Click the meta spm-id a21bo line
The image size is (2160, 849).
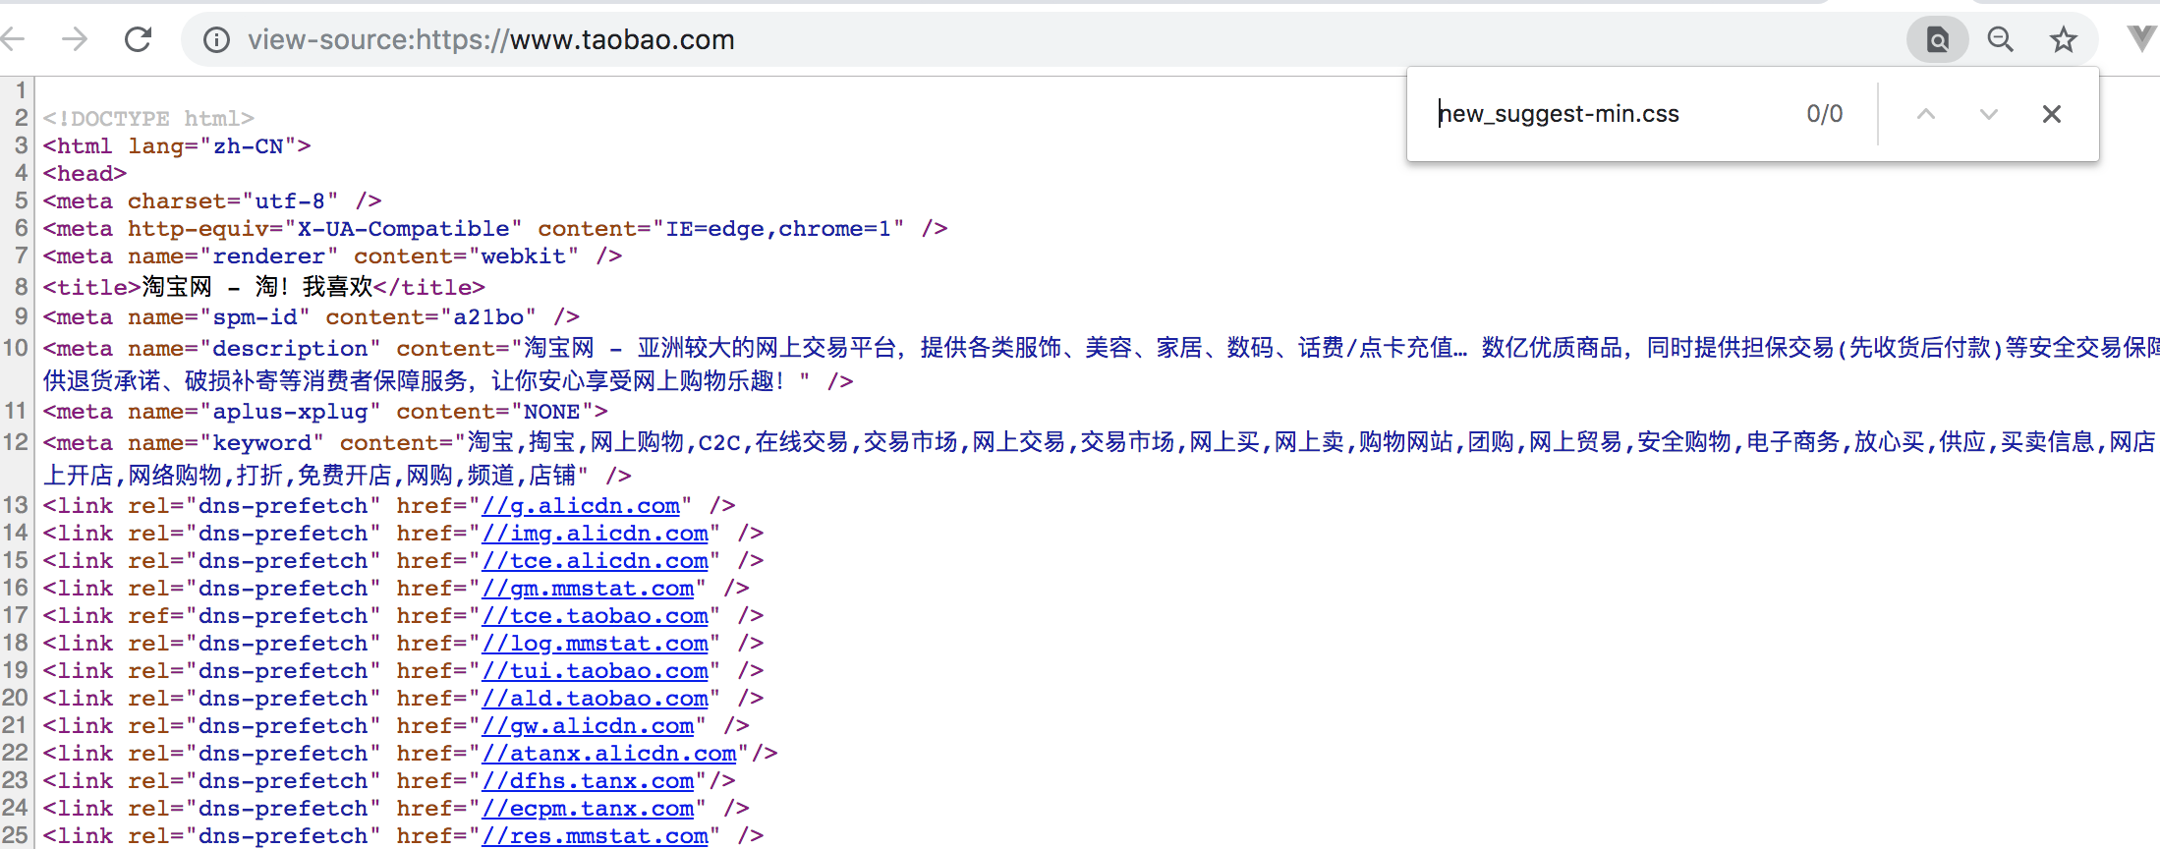pos(312,317)
